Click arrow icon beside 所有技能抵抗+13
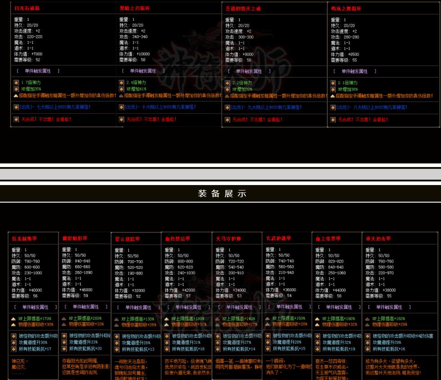This screenshot has height=380, width=441. (117, 349)
